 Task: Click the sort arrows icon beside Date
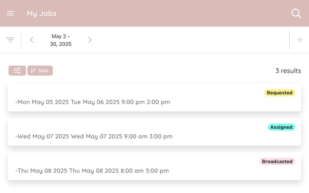point(33,70)
